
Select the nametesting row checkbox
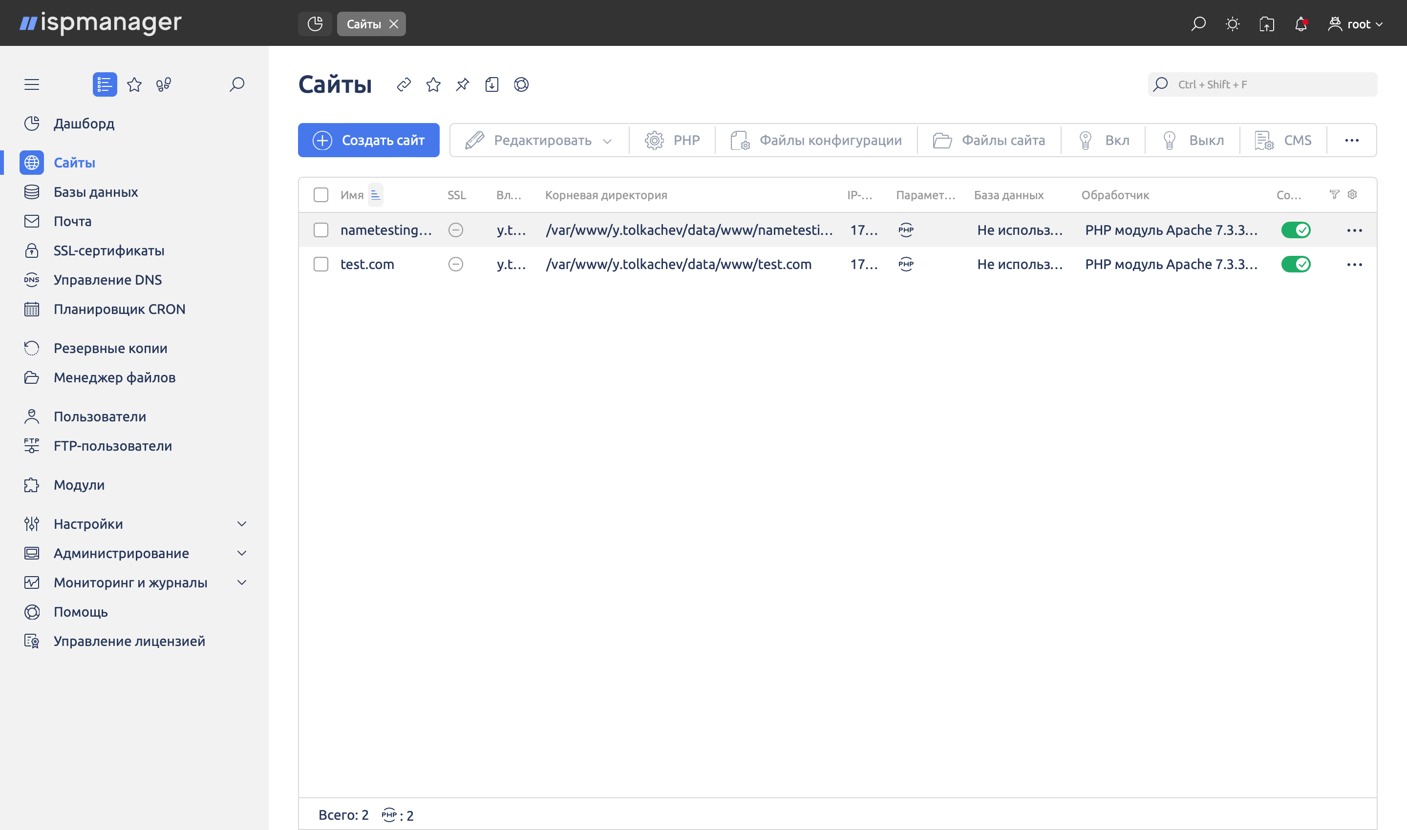[321, 229]
